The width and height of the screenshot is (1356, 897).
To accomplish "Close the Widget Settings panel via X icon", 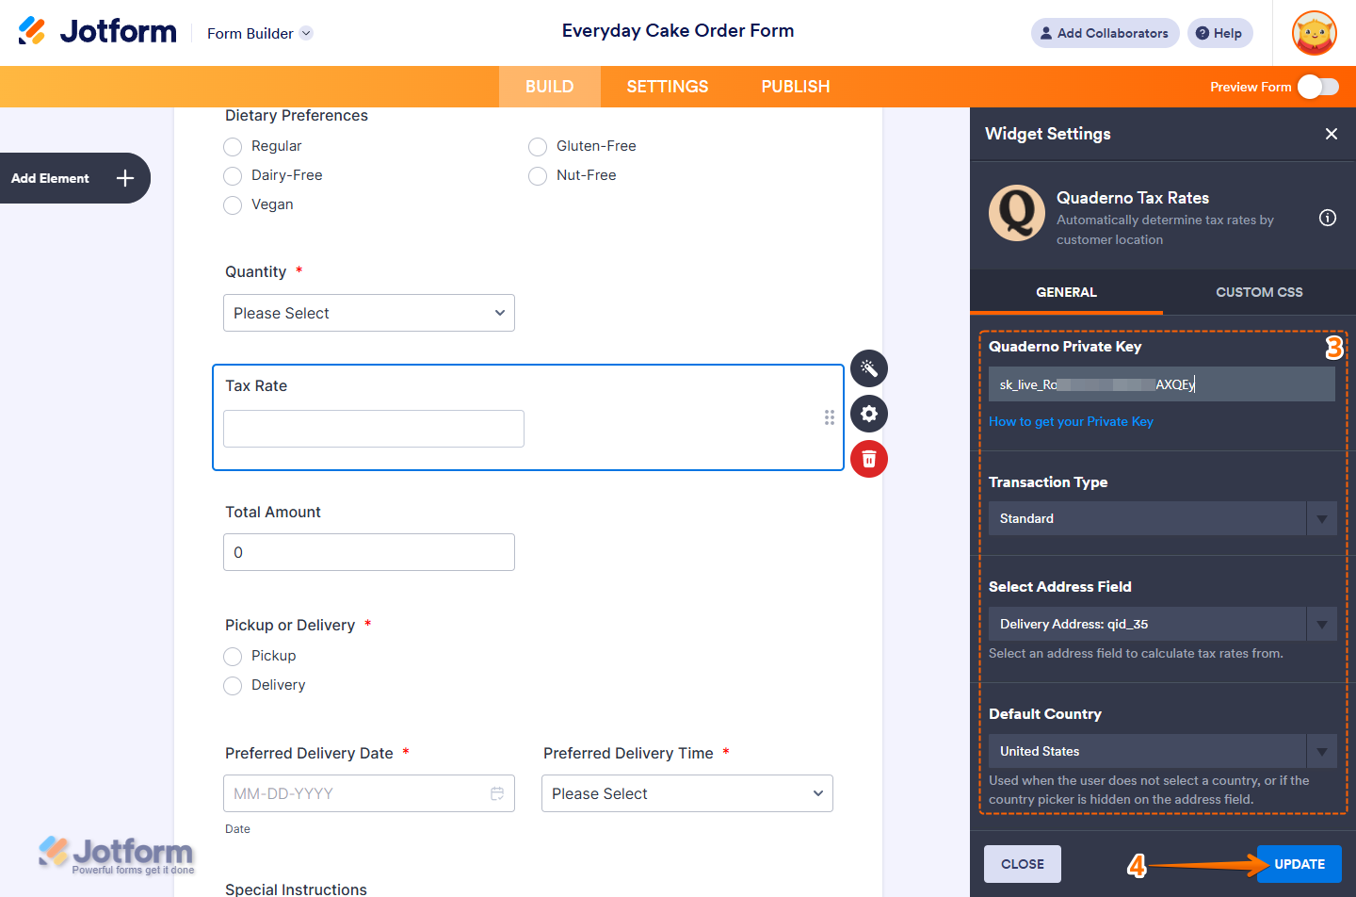I will 1332,134.
